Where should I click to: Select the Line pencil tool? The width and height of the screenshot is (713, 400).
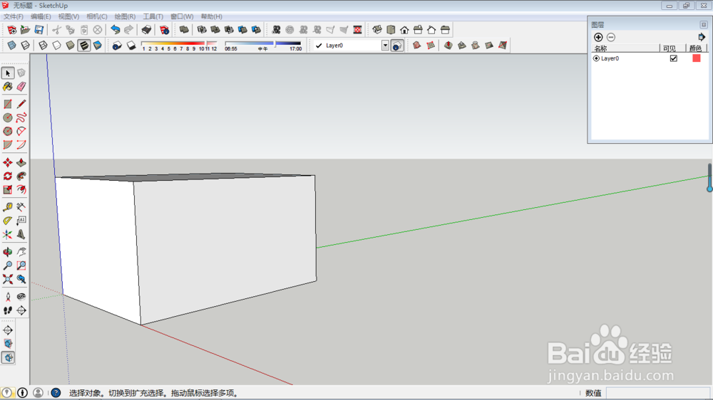tap(21, 104)
